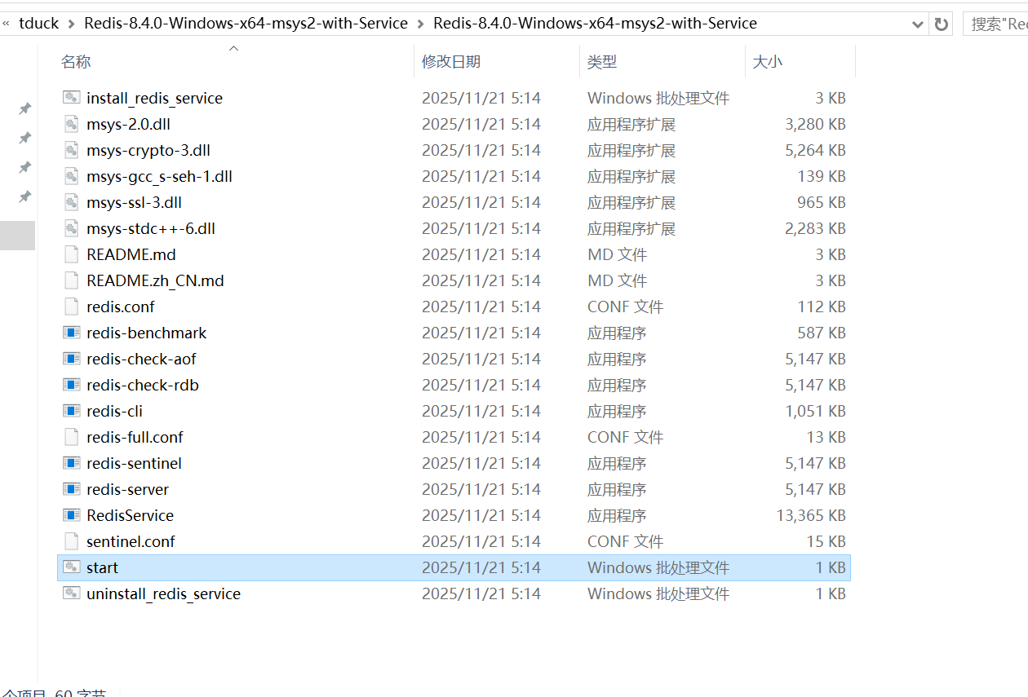Click the redis-server application icon
Screen dimensions: 1028x697
[72, 489]
